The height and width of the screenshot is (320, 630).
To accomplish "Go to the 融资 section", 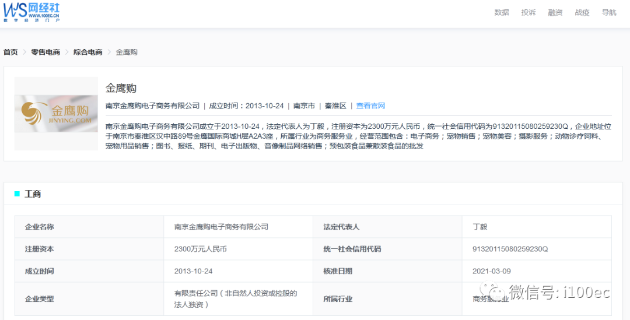I will (555, 12).
